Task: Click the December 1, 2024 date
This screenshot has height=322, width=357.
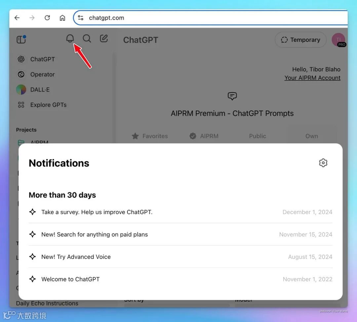Action: [307, 212]
